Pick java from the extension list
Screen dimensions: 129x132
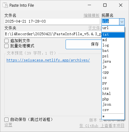113,62
